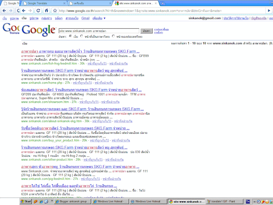Reload the Google search page
Image resolution: width=273 pixels, height=205 pixels.
[38, 11]
